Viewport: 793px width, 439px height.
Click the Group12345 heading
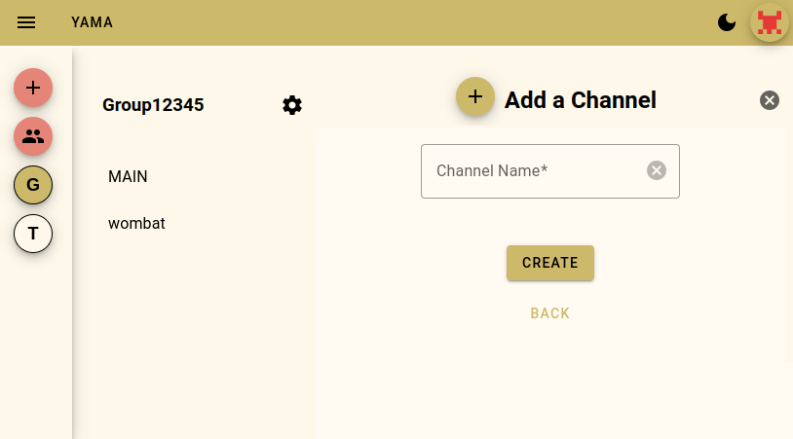[153, 105]
